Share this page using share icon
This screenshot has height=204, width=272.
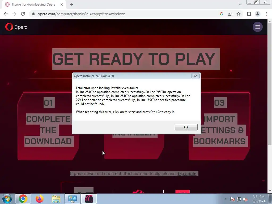(230, 14)
